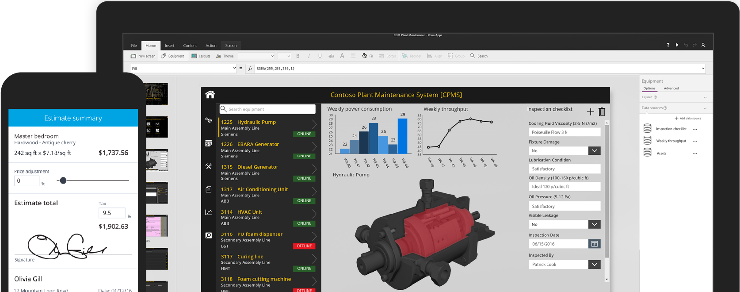Image resolution: width=740 pixels, height=292 pixels.
Task: Open the chart analytics icon in app sidebar
Action: click(209, 212)
